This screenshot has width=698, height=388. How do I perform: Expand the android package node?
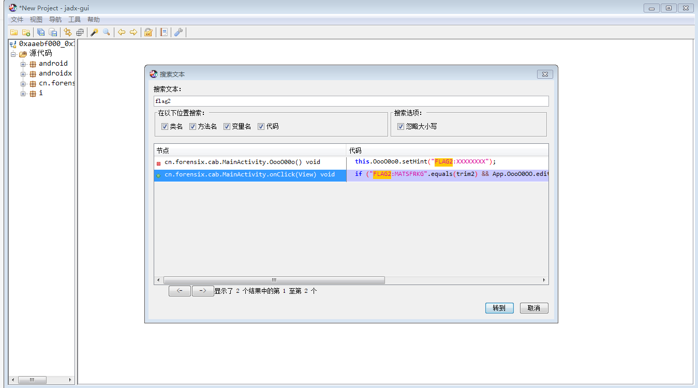(x=23, y=64)
